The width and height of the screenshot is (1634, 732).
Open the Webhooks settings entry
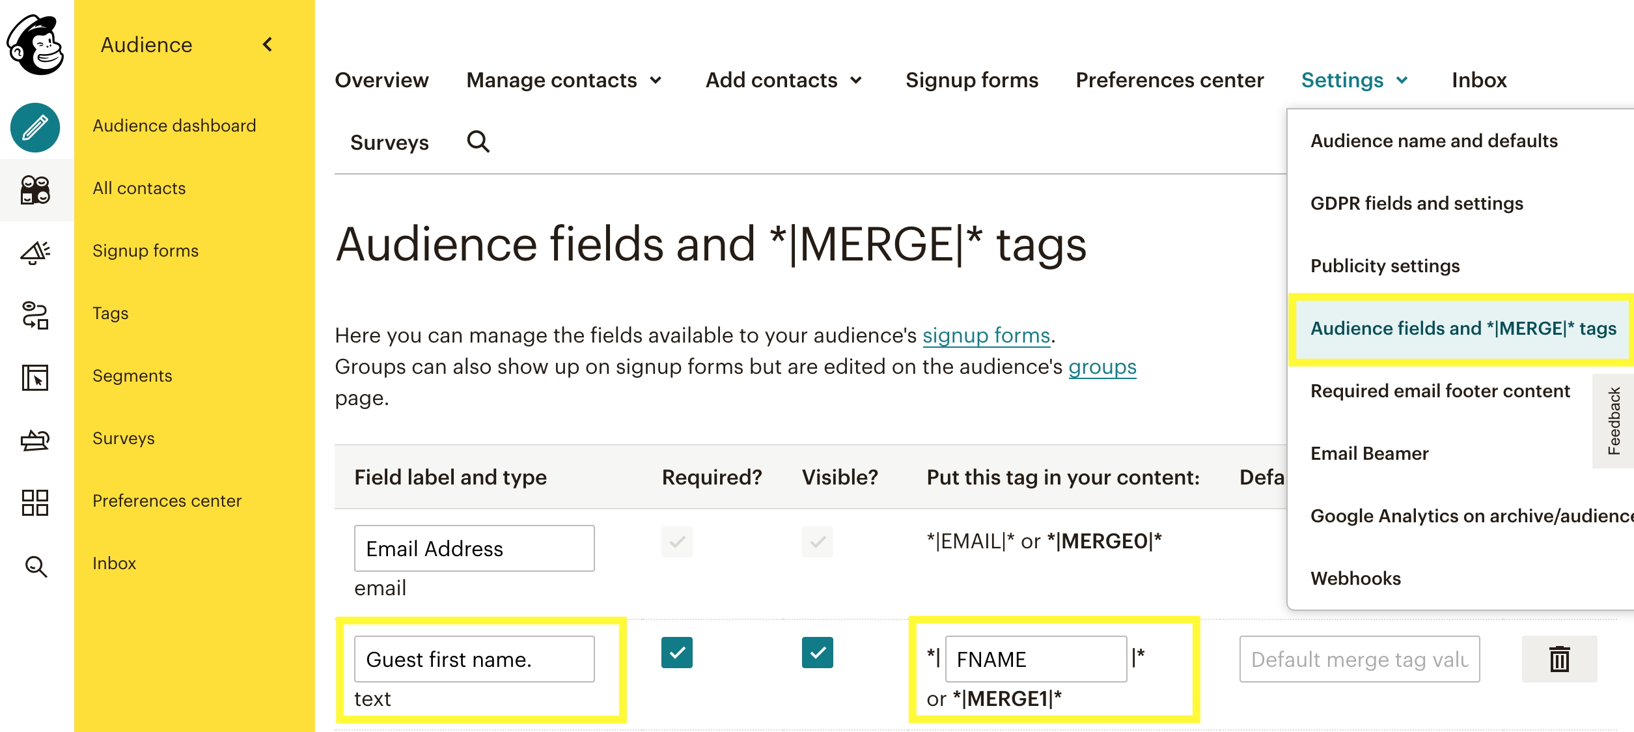point(1355,578)
